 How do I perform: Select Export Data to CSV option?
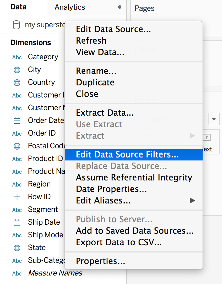(119, 242)
